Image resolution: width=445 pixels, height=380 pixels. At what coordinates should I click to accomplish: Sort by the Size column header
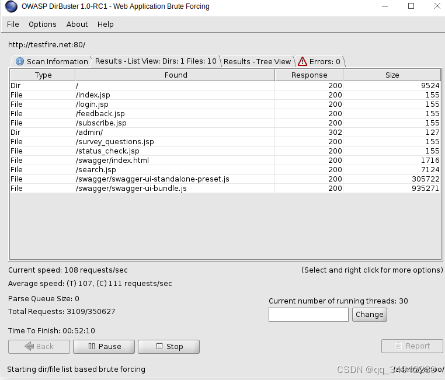coord(392,75)
